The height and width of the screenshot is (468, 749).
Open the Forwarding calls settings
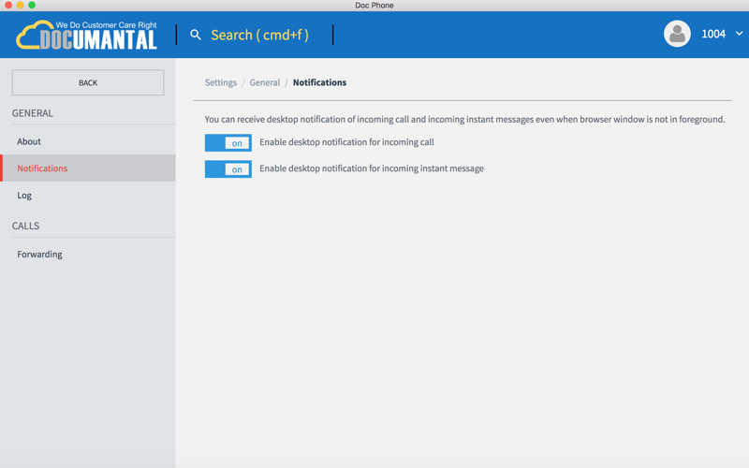coord(88,254)
